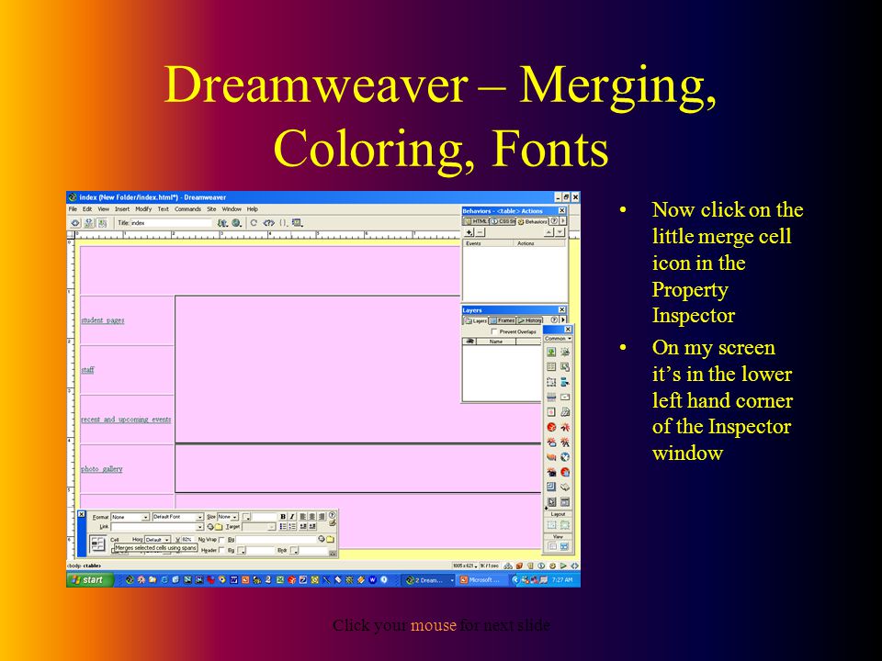Click the View Options toolbar icon
The height and width of the screenshot is (661, 882).
tap(297, 223)
